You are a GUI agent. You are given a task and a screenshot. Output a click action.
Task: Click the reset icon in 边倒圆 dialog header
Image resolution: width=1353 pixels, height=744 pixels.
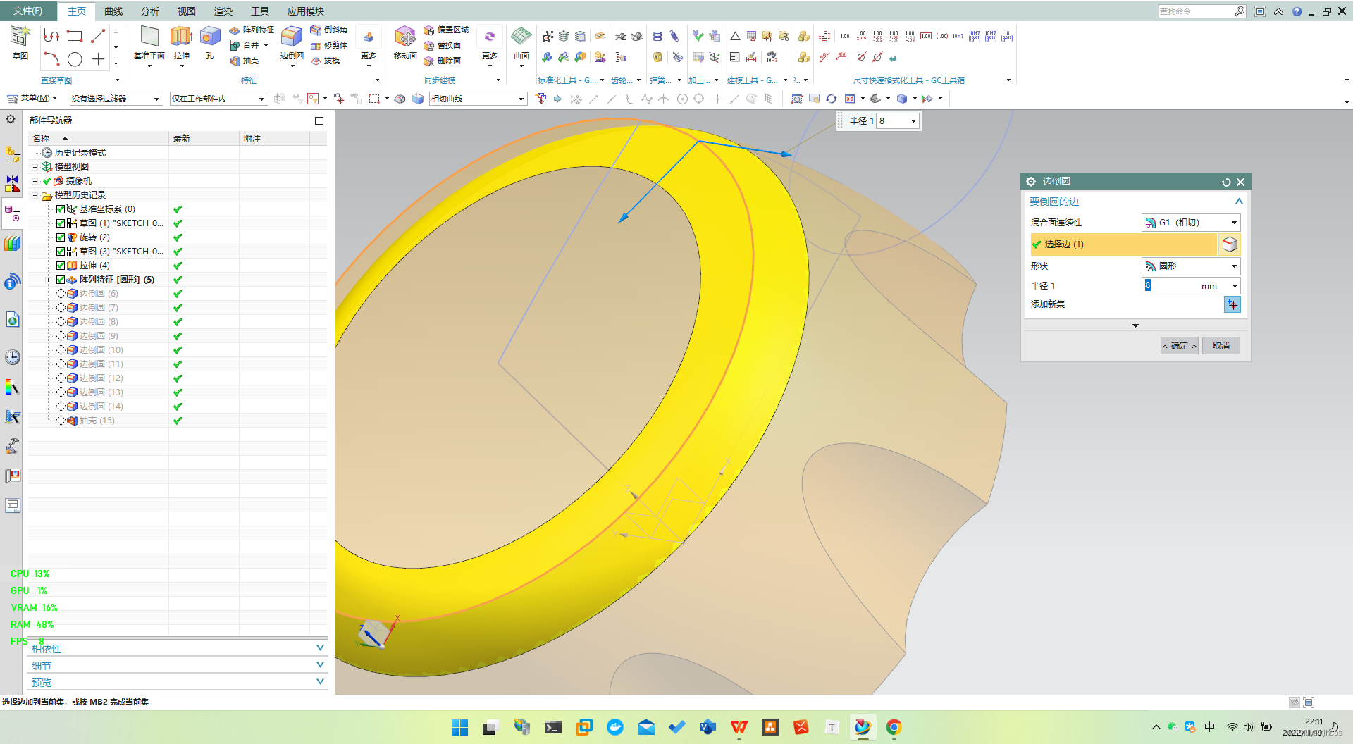pos(1226,182)
